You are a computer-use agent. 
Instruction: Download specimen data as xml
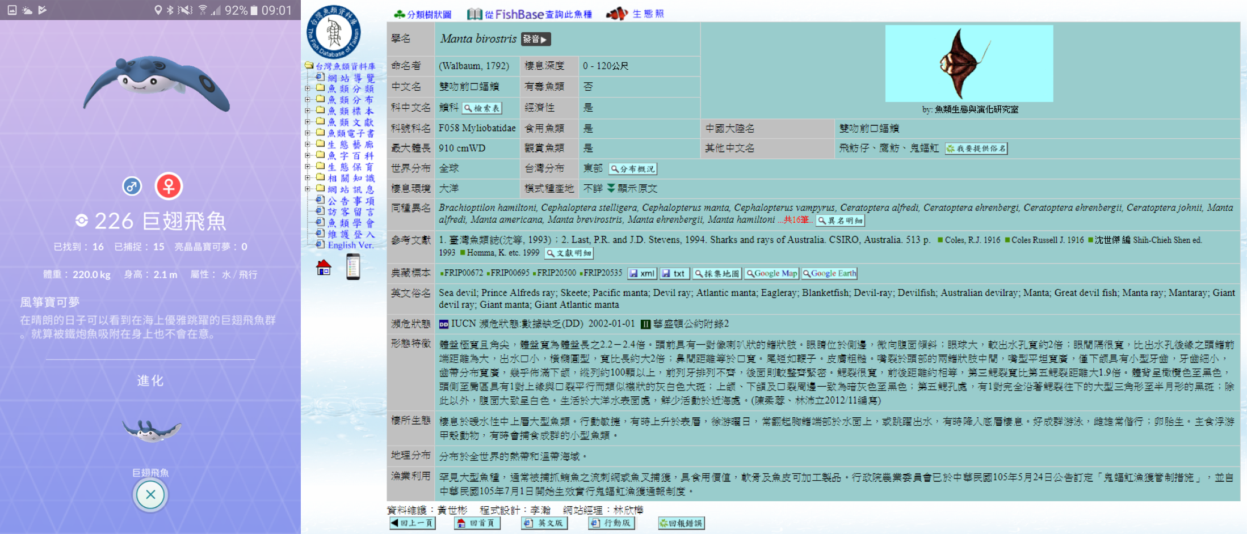[x=642, y=273]
